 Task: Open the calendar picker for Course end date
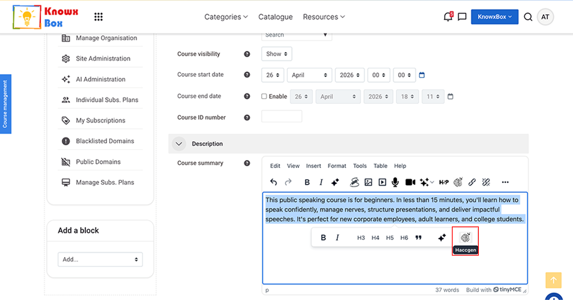point(450,97)
